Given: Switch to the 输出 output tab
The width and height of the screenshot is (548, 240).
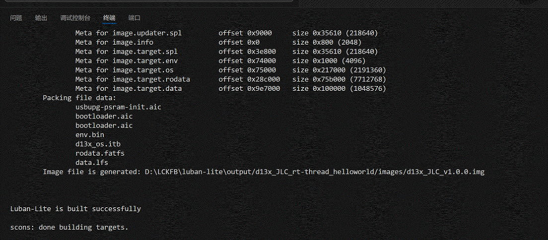Looking at the screenshot, I should point(41,18).
